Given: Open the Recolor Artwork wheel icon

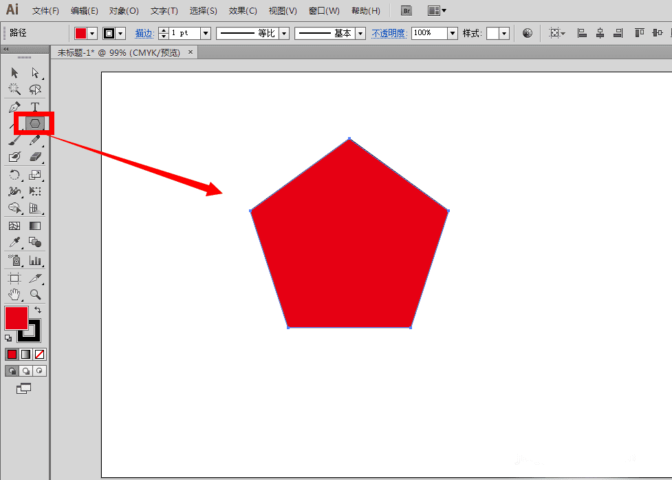Looking at the screenshot, I should point(528,33).
